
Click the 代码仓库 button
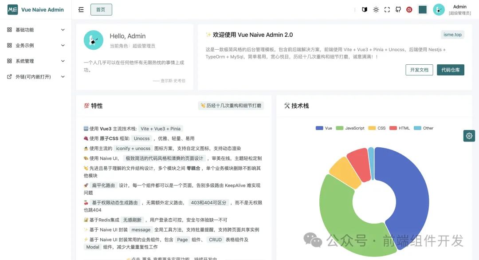450,70
